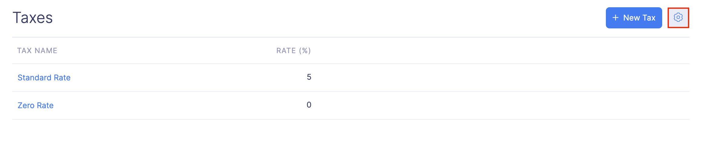Open tax settings with the gear icon
The width and height of the screenshot is (704, 142).
coord(678,18)
